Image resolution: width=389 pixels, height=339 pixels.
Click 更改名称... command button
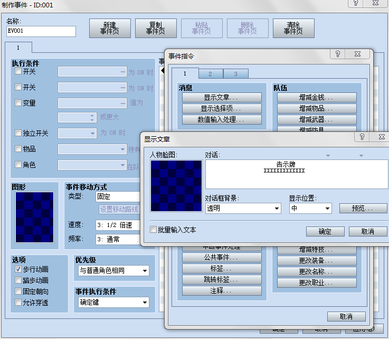tap(317, 271)
